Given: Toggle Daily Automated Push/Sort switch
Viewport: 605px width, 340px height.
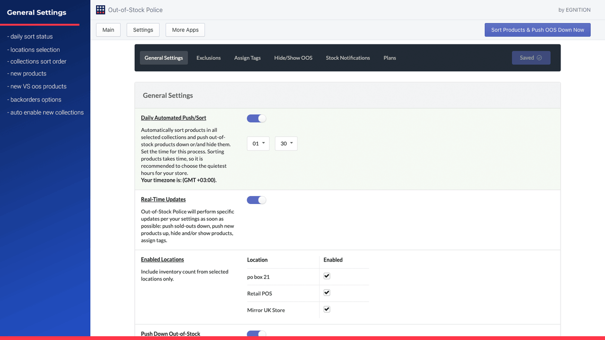Looking at the screenshot, I should pyautogui.click(x=257, y=119).
